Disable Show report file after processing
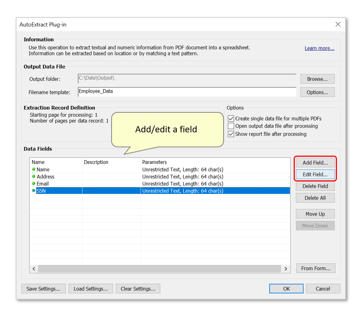This screenshot has width=362, height=316. tap(232, 134)
